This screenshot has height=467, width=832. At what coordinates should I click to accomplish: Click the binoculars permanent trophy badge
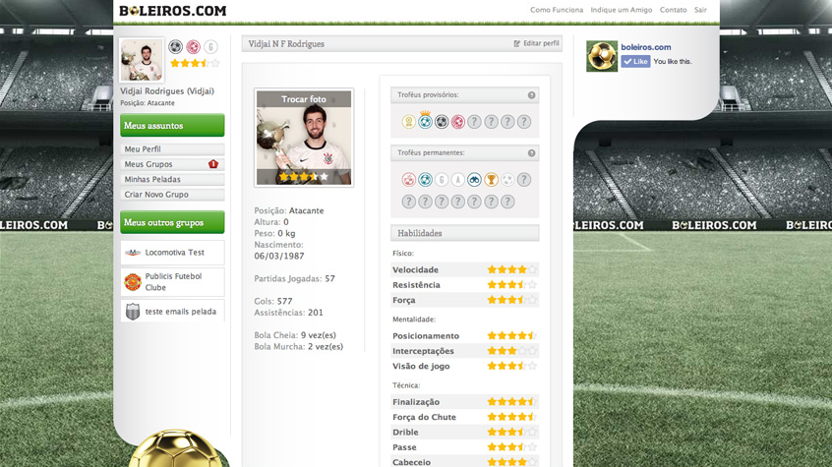pyautogui.click(x=474, y=180)
